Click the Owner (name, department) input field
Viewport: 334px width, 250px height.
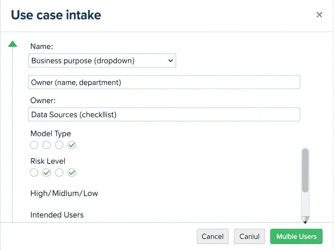[164, 82]
